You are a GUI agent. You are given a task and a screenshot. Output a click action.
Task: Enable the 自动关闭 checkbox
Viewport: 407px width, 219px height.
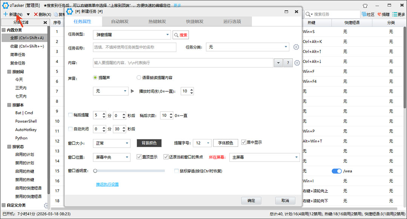point(70,128)
